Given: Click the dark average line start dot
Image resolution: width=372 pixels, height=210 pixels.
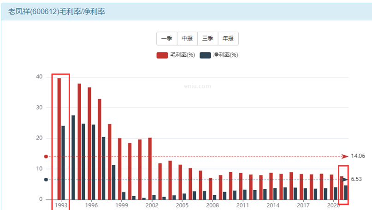Looking at the screenshot, I should [46, 180].
